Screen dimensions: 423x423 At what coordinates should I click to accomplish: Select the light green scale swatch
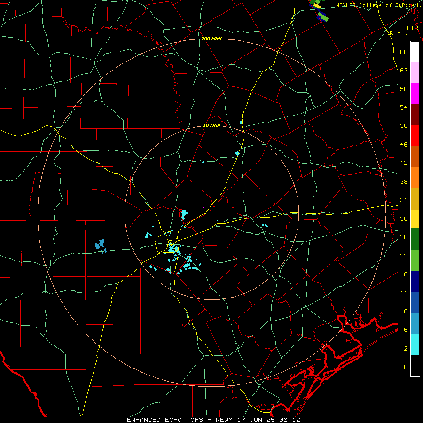click(415, 260)
